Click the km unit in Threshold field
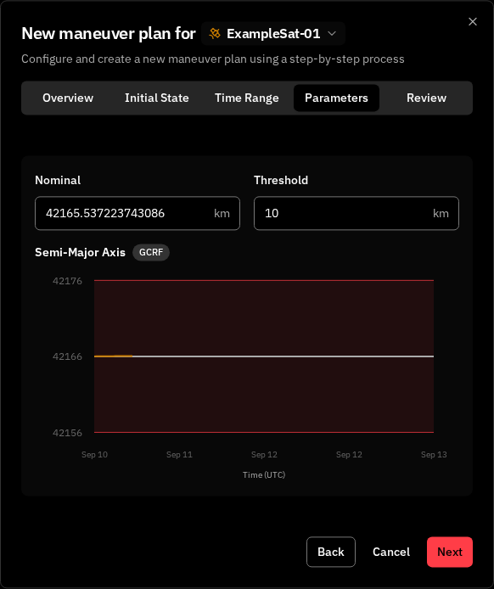The height and width of the screenshot is (589, 494). click(441, 213)
